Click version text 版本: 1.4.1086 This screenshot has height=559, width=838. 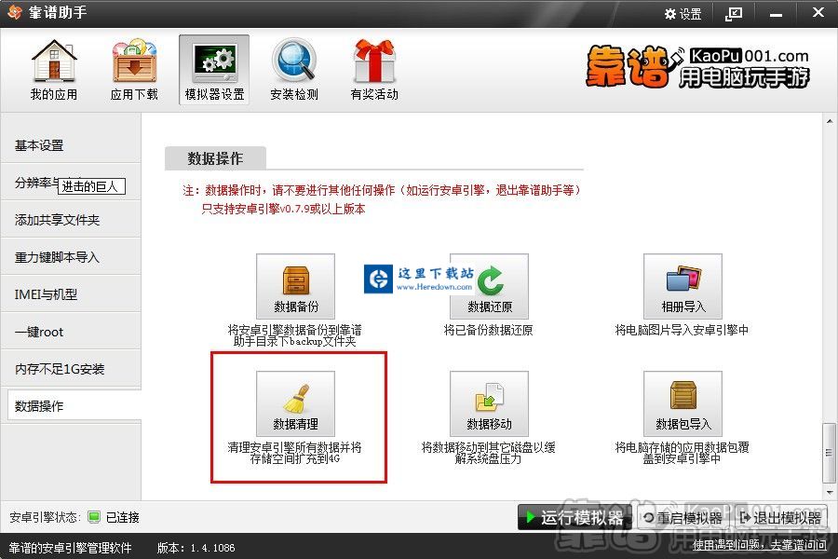coord(196,548)
